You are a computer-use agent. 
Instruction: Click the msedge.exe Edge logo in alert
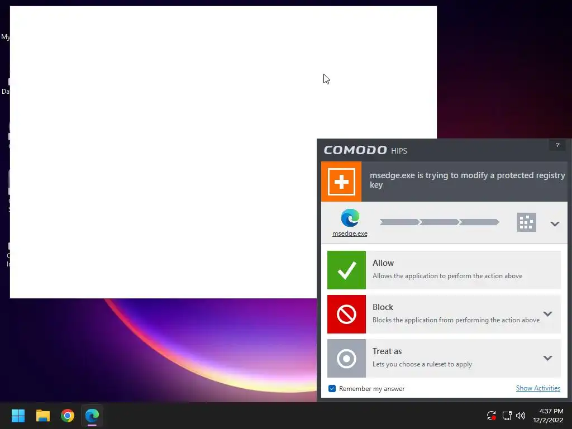350,218
